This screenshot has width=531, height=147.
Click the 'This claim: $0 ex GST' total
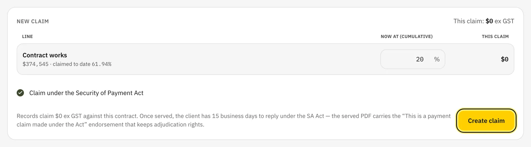click(x=484, y=21)
